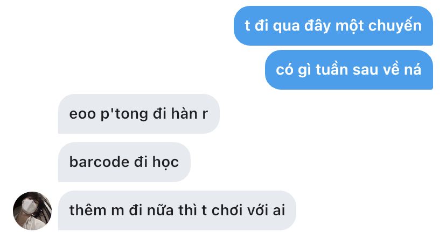Click the word 'ai' ending last message

279,210
